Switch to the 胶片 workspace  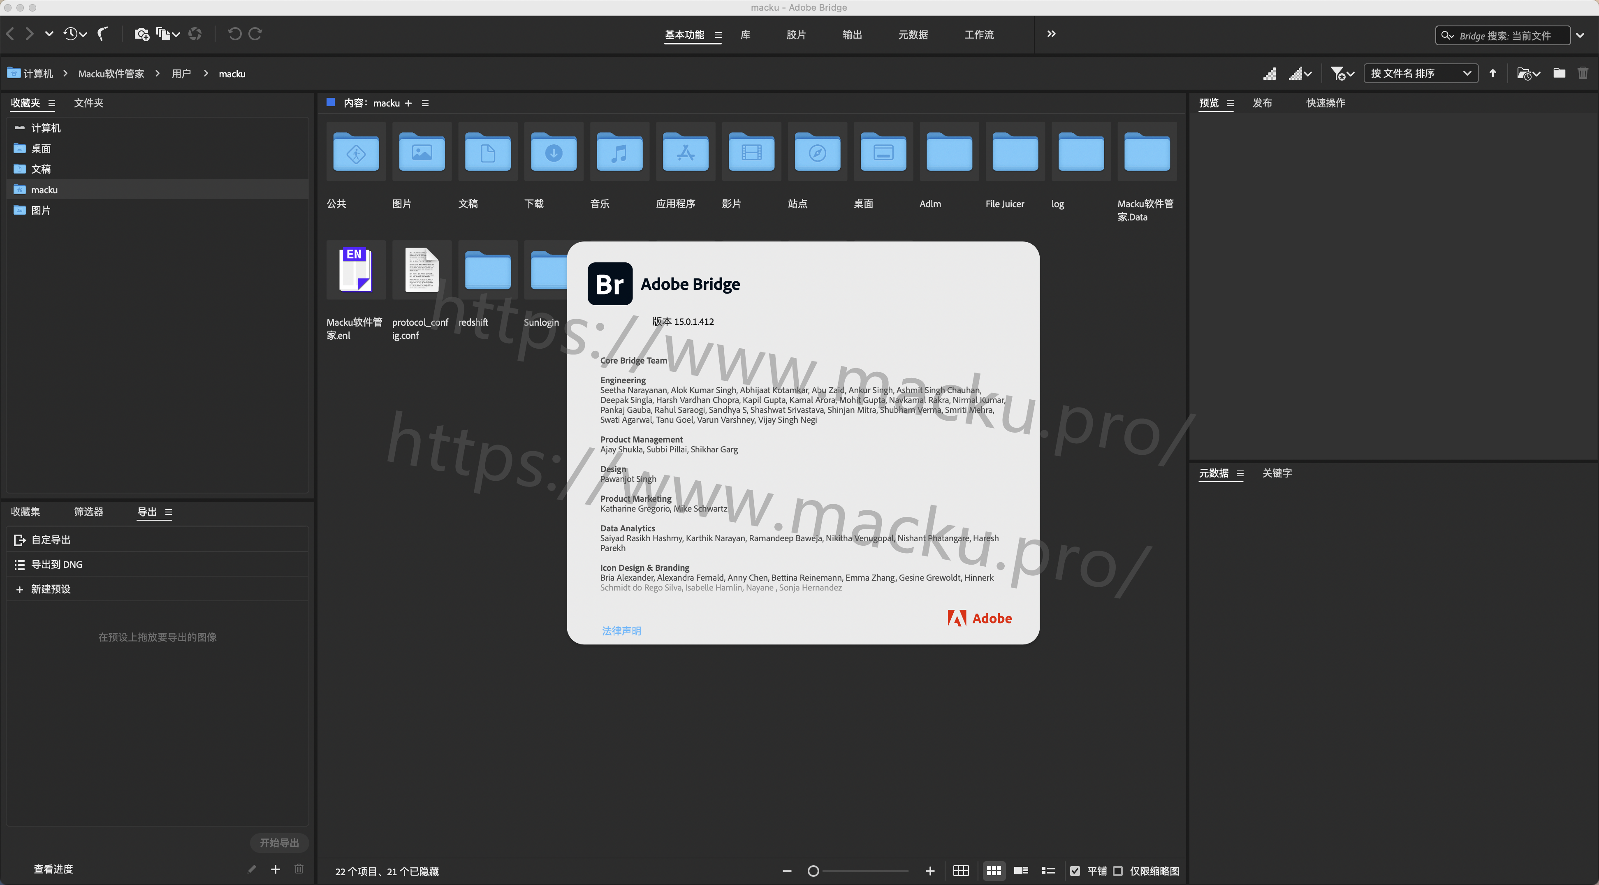coord(796,35)
